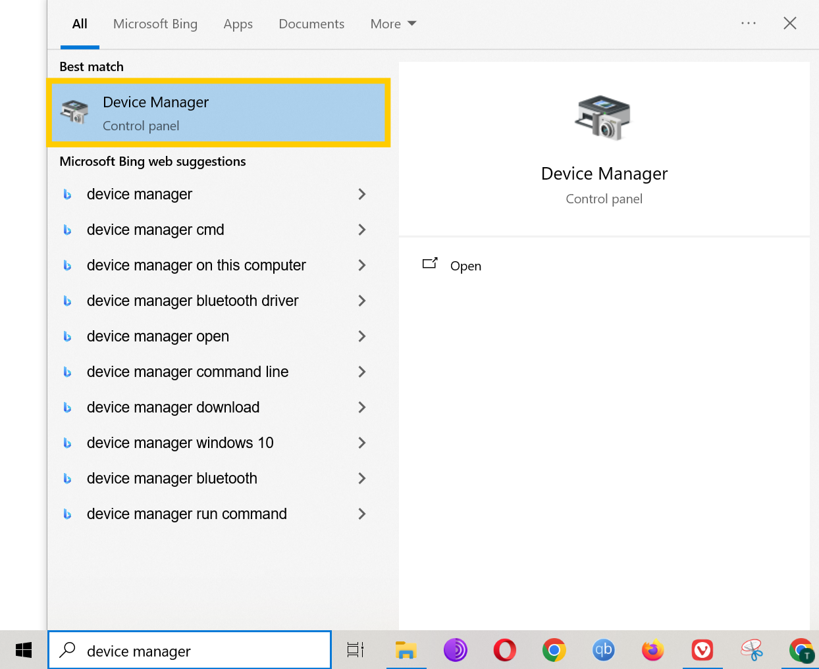Select 'device manager cmd' suggestion
Viewport: 819px width, 669px height.
[155, 230]
